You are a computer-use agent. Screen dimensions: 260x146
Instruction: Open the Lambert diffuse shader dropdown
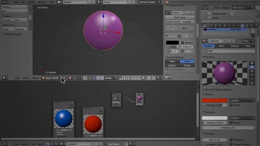coord(242,101)
